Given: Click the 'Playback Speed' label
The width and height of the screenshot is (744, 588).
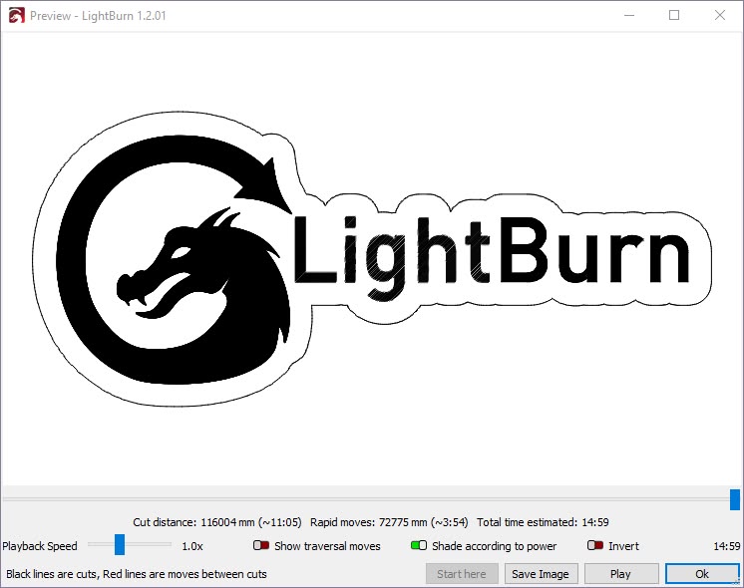Looking at the screenshot, I should pos(40,546).
